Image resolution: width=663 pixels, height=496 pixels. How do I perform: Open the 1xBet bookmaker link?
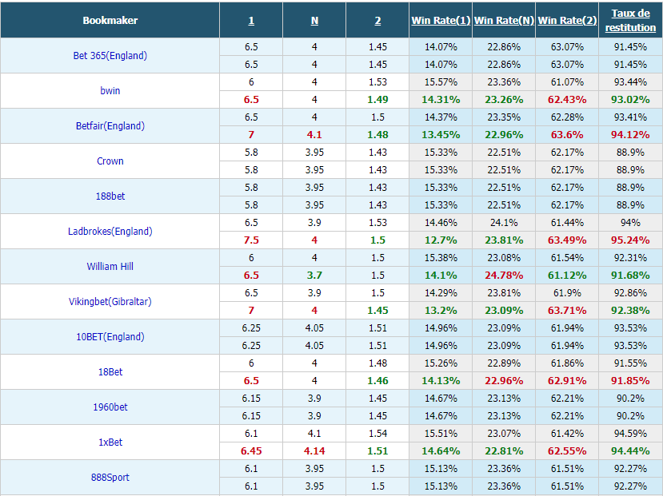110,442
